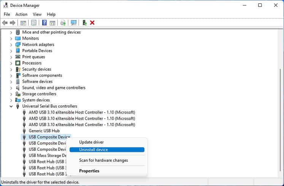Expand the Software devices chevron
The image size is (284, 186).
tap(11, 82)
